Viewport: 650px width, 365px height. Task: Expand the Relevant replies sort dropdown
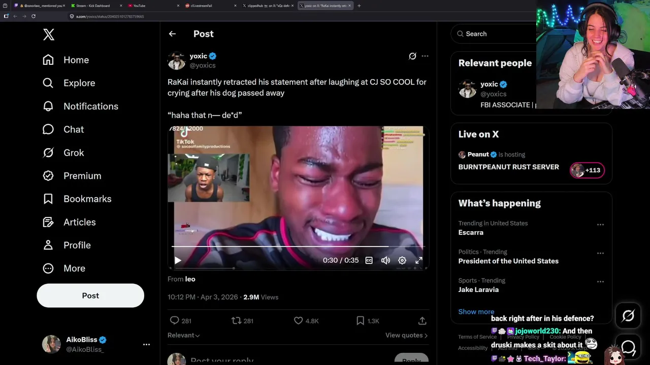[183, 335]
